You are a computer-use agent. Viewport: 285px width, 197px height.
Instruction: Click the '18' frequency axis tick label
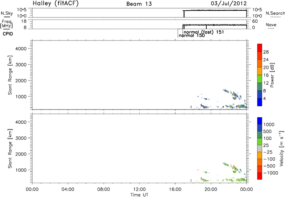click(x=24, y=21)
